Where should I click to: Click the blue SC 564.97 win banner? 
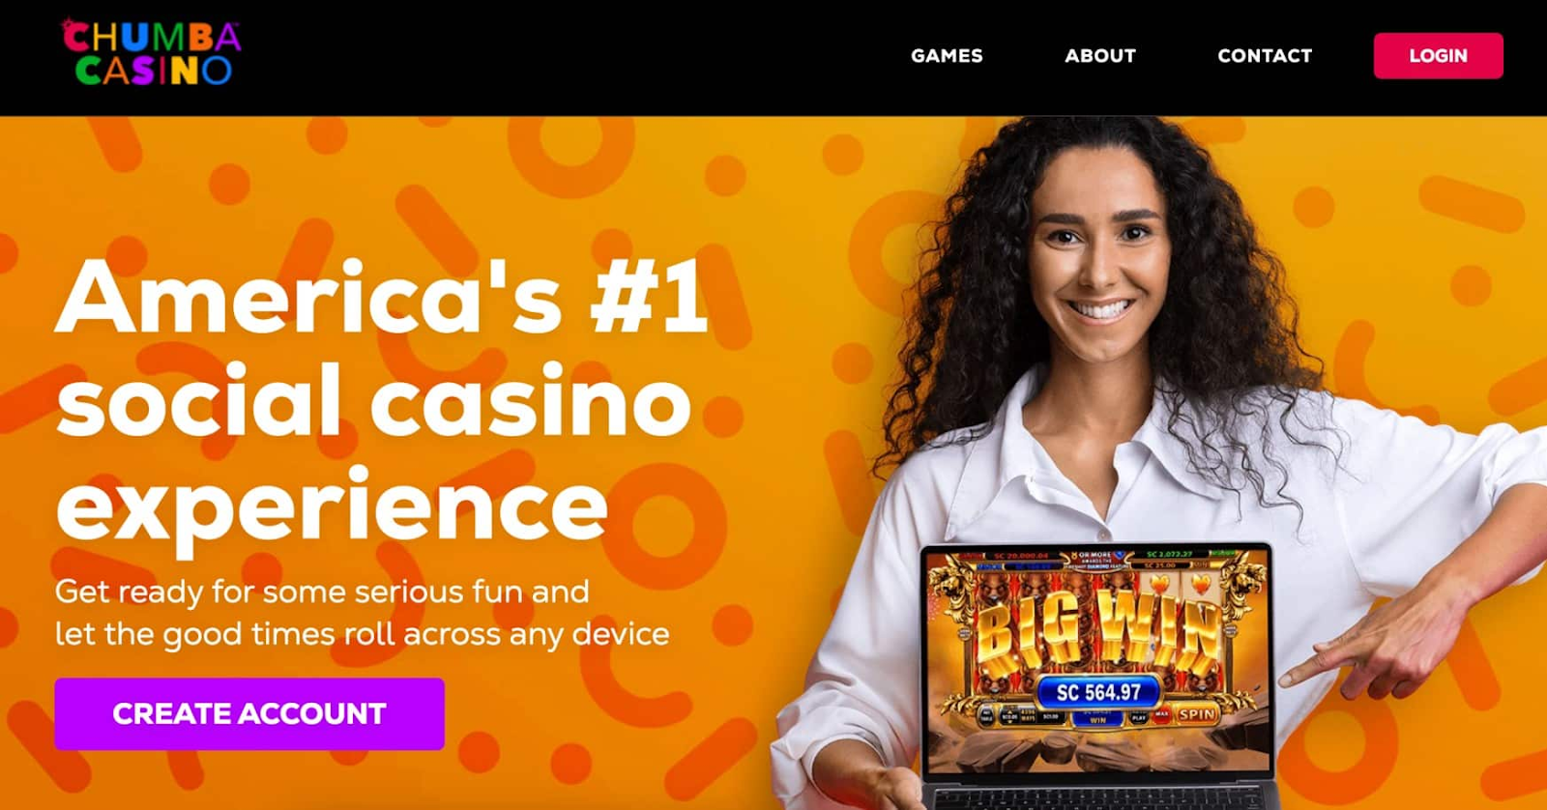(x=1098, y=692)
